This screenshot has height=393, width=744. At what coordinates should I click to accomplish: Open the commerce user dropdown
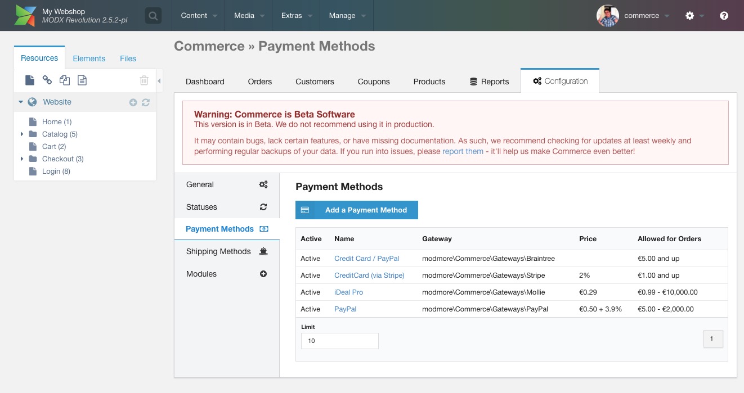point(647,16)
